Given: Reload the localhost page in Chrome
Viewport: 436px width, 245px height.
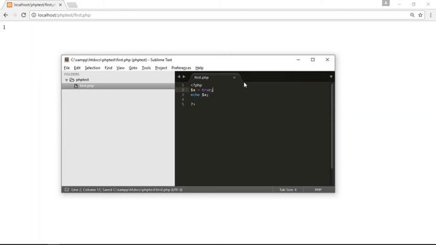Looking at the screenshot, I should tap(24, 15).
